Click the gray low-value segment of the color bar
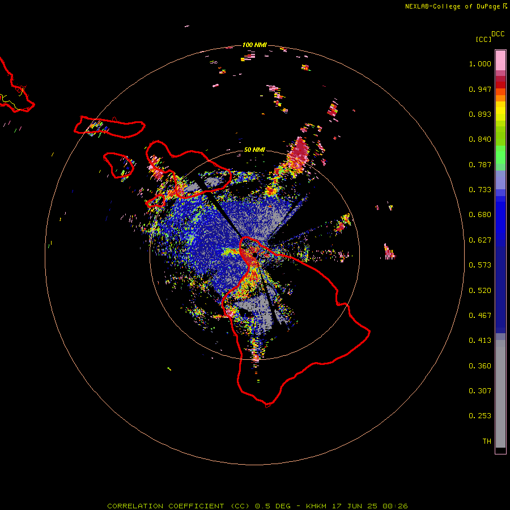Screen dimensions: 510x510 500,394
